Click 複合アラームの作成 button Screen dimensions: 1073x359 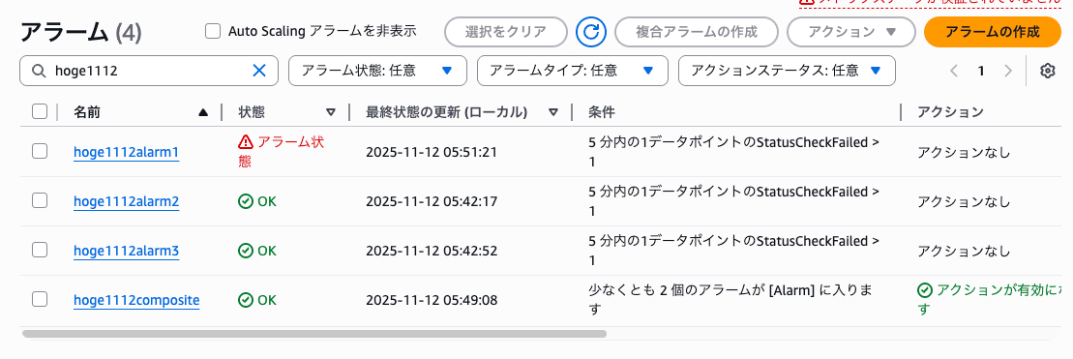click(x=697, y=32)
